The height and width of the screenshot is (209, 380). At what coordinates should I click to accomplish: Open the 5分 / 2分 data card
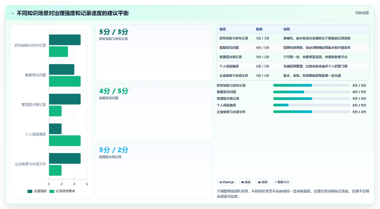pos(154,171)
